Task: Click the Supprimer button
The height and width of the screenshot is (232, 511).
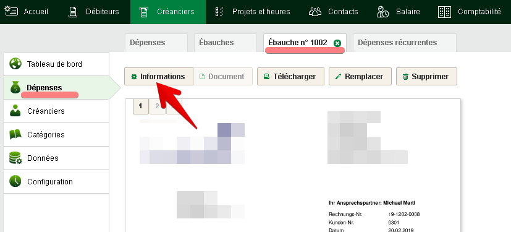Action: click(x=426, y=76)
